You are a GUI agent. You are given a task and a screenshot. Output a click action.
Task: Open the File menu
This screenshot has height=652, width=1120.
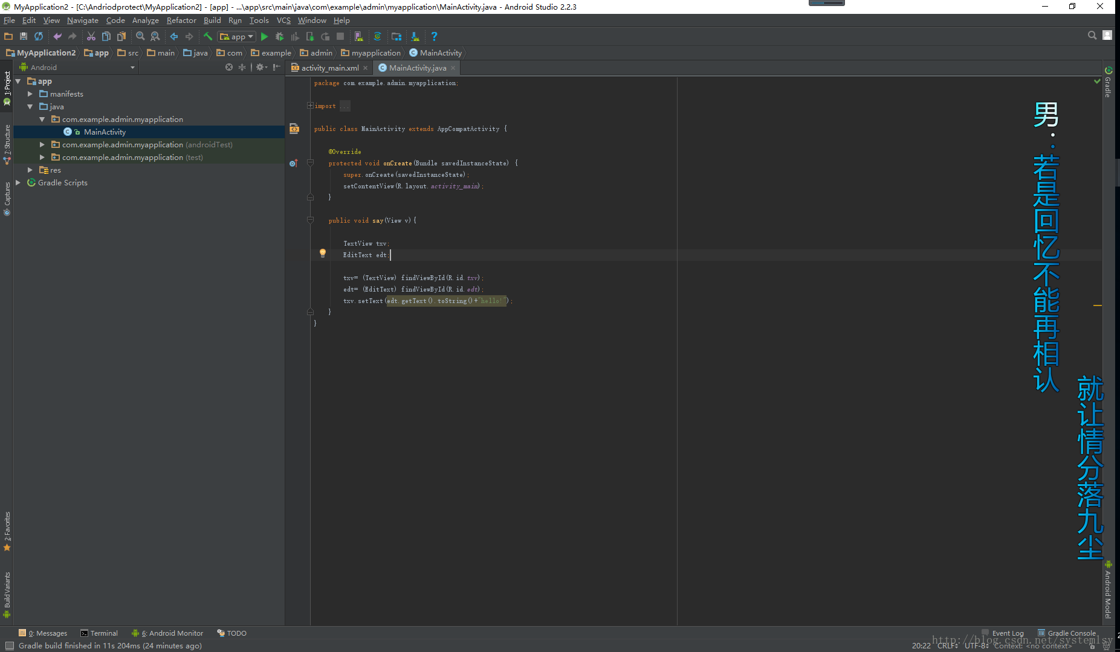(9, 20)
